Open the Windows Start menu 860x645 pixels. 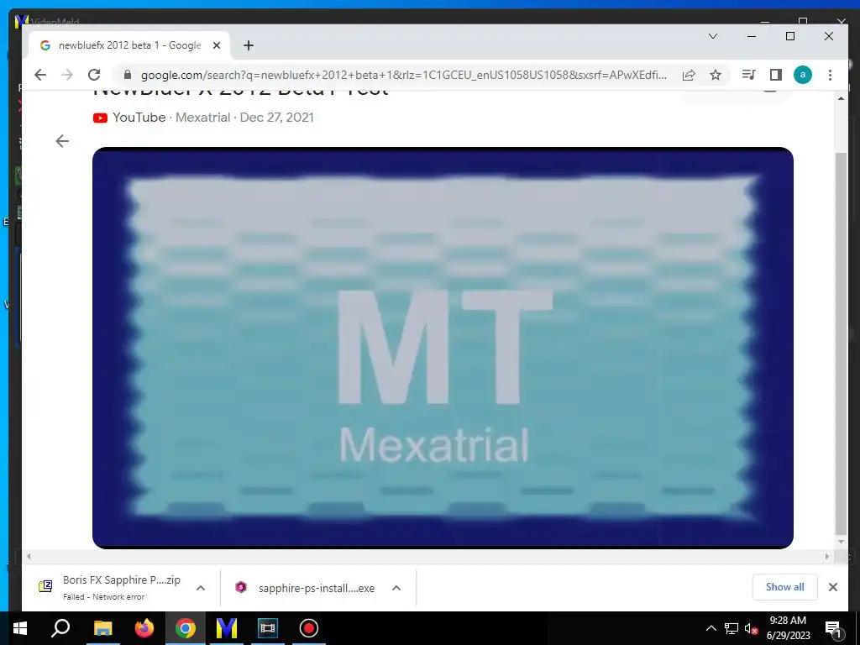pos(20,628)
